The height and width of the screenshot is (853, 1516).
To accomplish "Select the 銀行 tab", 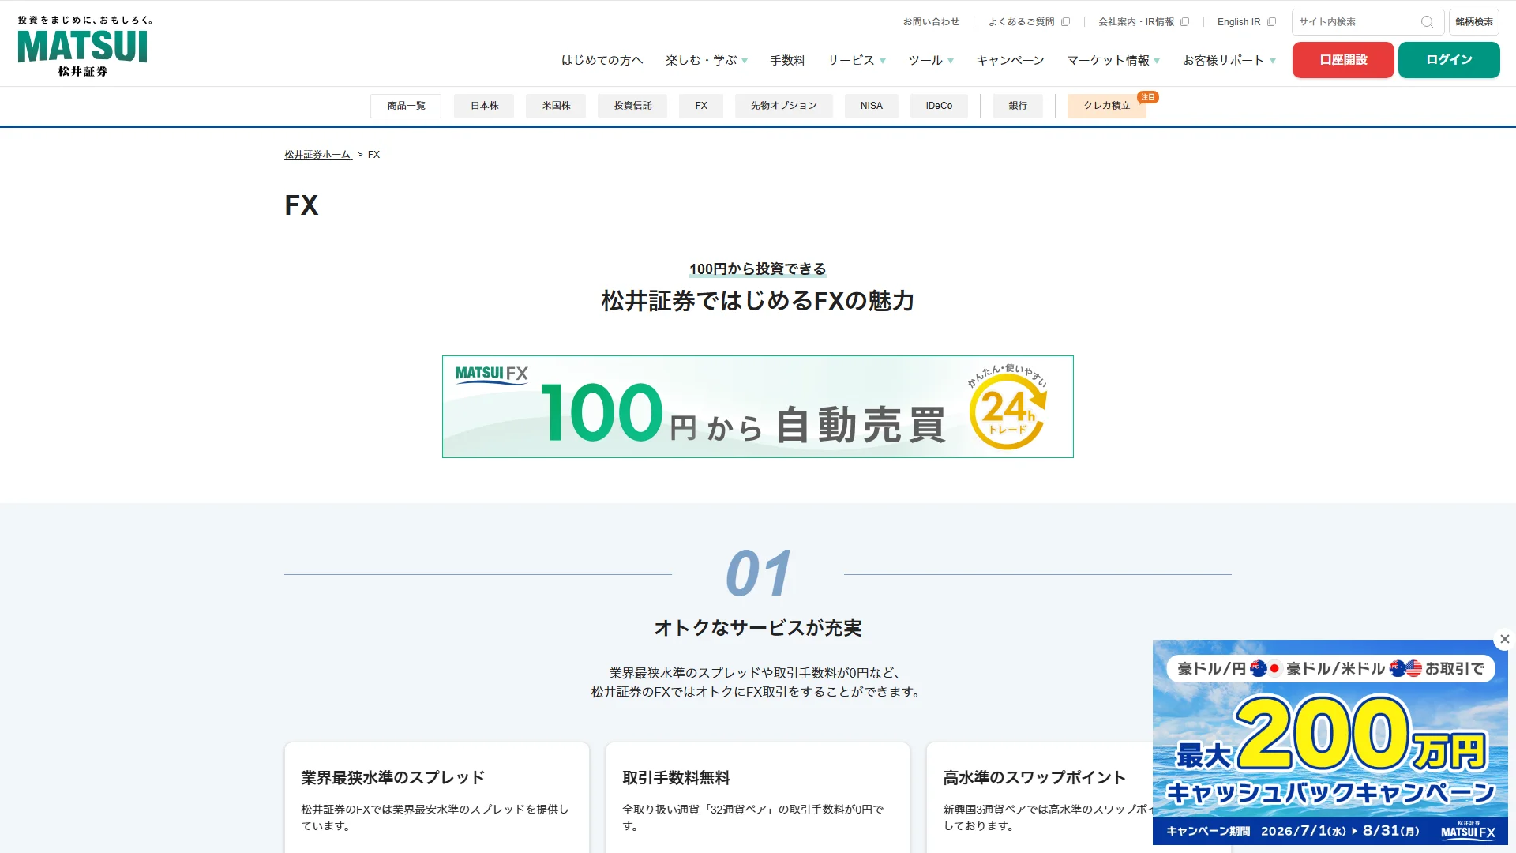I will 1018,106.
